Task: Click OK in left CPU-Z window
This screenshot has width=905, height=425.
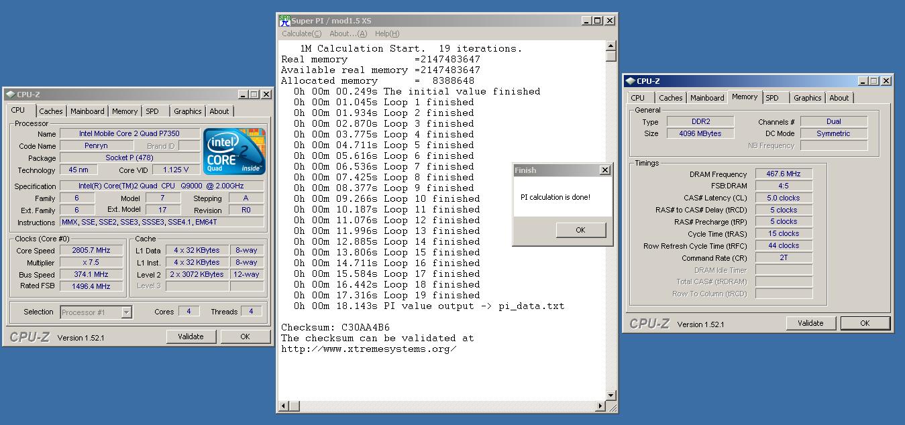Action: pos(245,337)
